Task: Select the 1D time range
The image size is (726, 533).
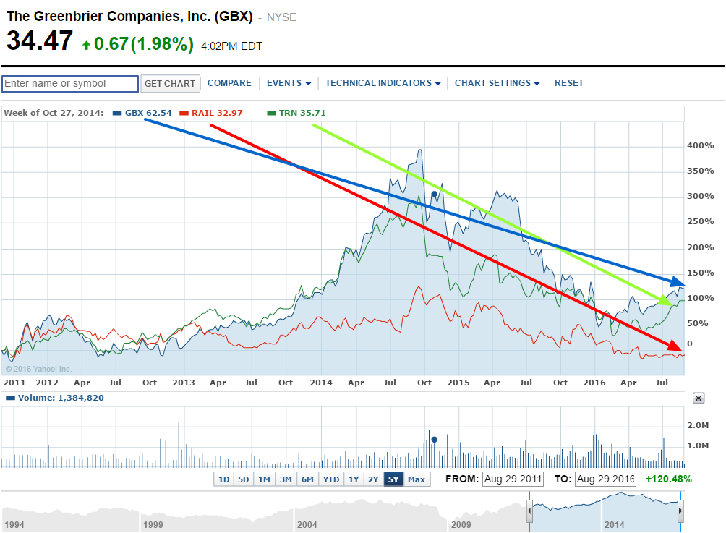Action: 223,479
